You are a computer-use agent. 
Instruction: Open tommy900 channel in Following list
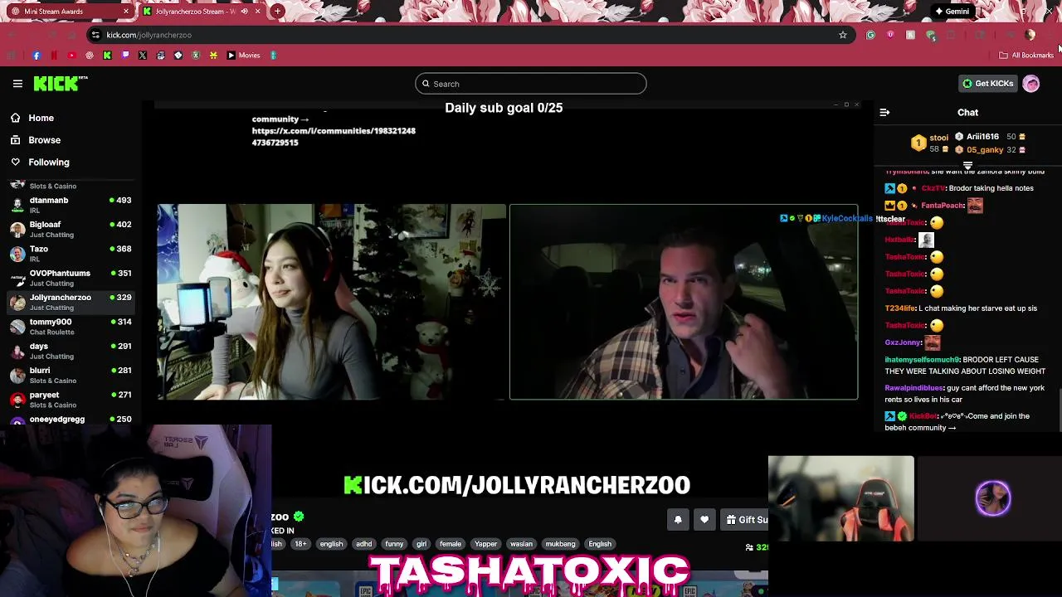(x=71, y=326)
